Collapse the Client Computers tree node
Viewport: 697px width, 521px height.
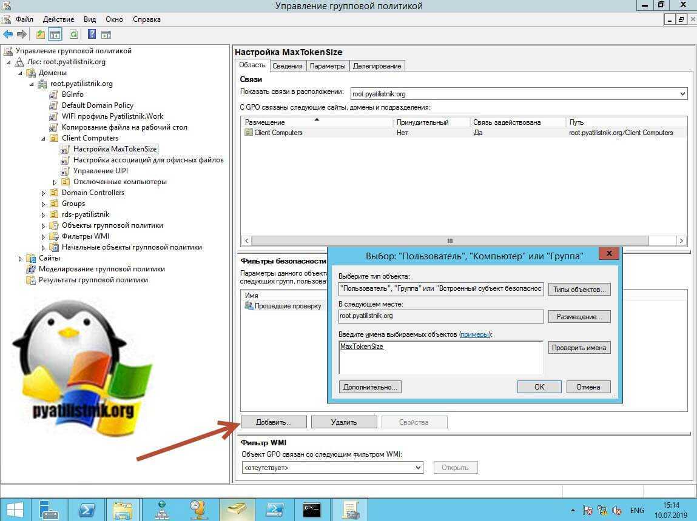pyautogui.click(x=44, y=138)
